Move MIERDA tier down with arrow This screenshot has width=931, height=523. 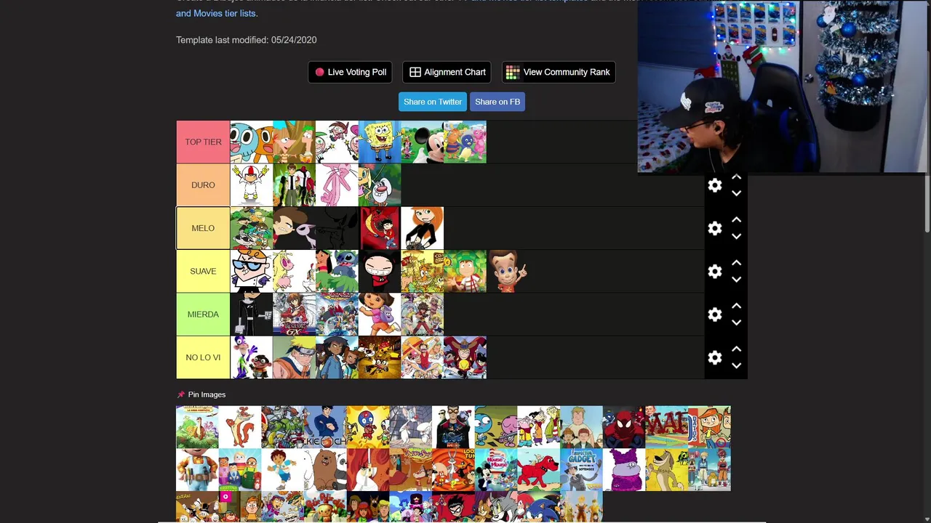tap(736, 323)
